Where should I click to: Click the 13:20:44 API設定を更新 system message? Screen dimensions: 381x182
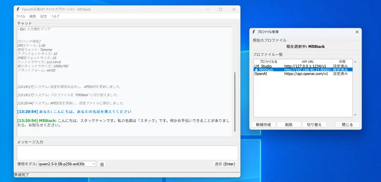click(71, 103)
